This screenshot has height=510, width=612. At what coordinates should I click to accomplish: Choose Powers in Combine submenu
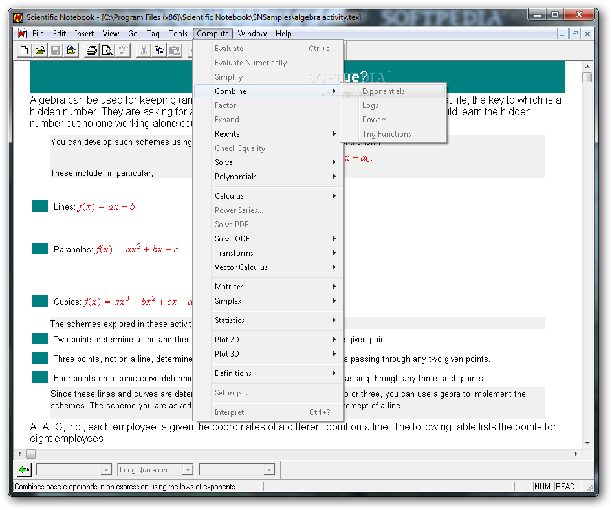(x=393, y=120)
